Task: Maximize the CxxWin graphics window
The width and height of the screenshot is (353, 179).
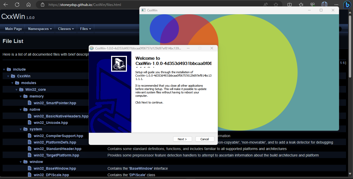Action: click(321, 10)
